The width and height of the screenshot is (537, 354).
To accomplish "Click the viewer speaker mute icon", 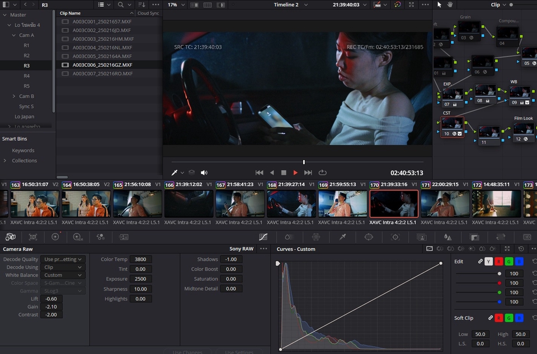I will [204, 173].
